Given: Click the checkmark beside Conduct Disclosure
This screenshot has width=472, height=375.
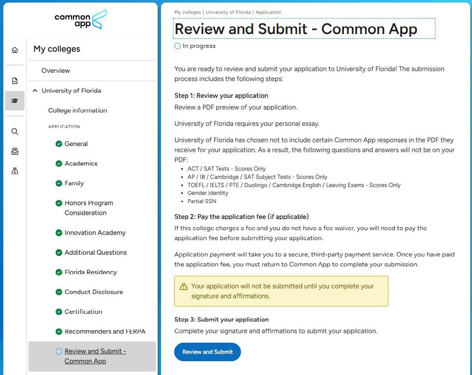Looking at the screenshot, I should click(59, 292).
